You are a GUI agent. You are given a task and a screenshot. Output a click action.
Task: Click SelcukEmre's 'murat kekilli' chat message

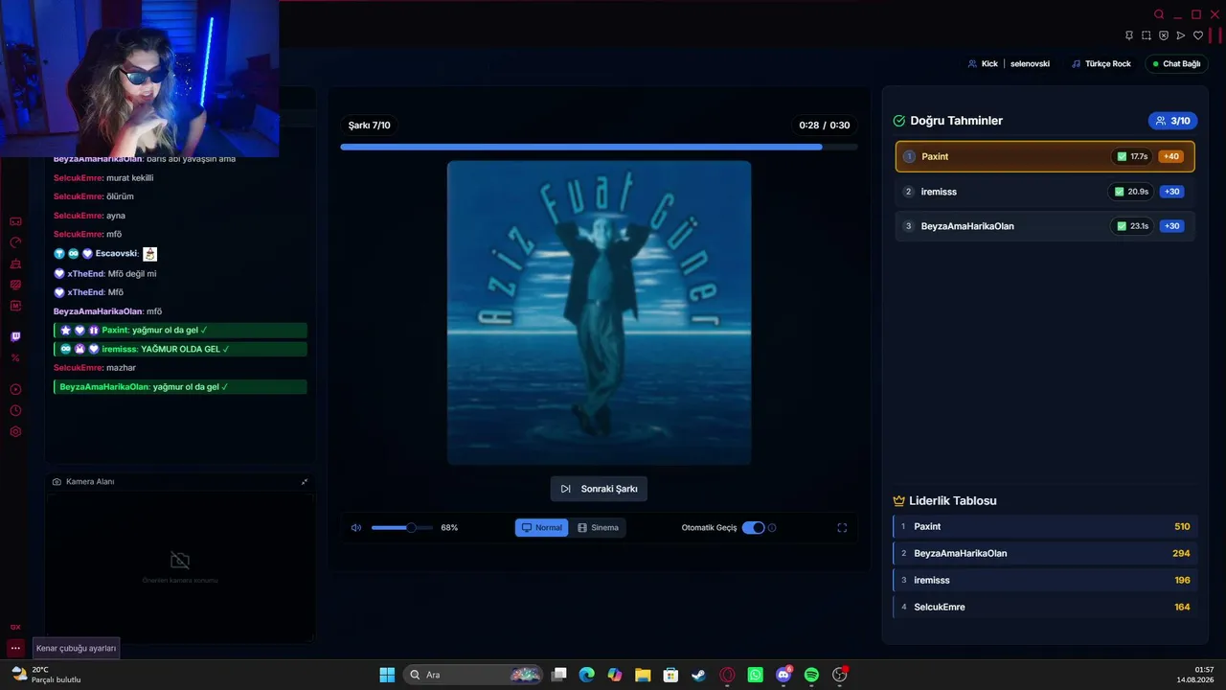[x=103, y=178]
